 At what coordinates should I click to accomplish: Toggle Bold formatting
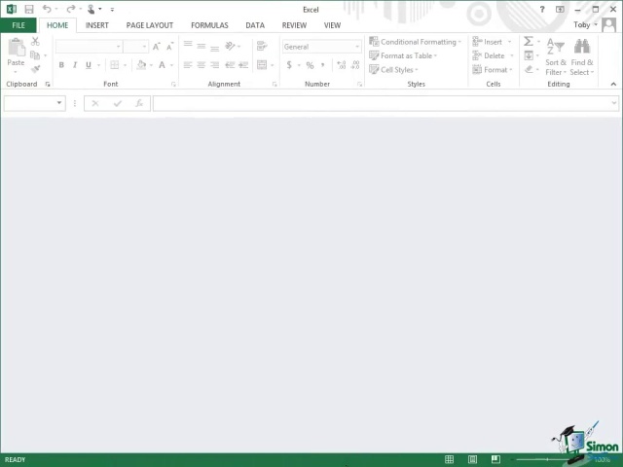click(x=61, y=65)
